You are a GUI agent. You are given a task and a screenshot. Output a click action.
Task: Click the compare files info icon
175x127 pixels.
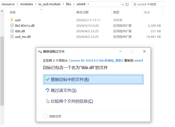tap(47, 101)
